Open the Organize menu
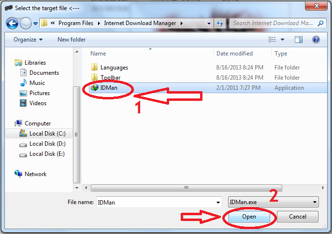 point(28,40)
